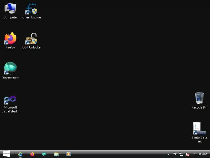Open the 10:34 AM clock

pos(201,154)
